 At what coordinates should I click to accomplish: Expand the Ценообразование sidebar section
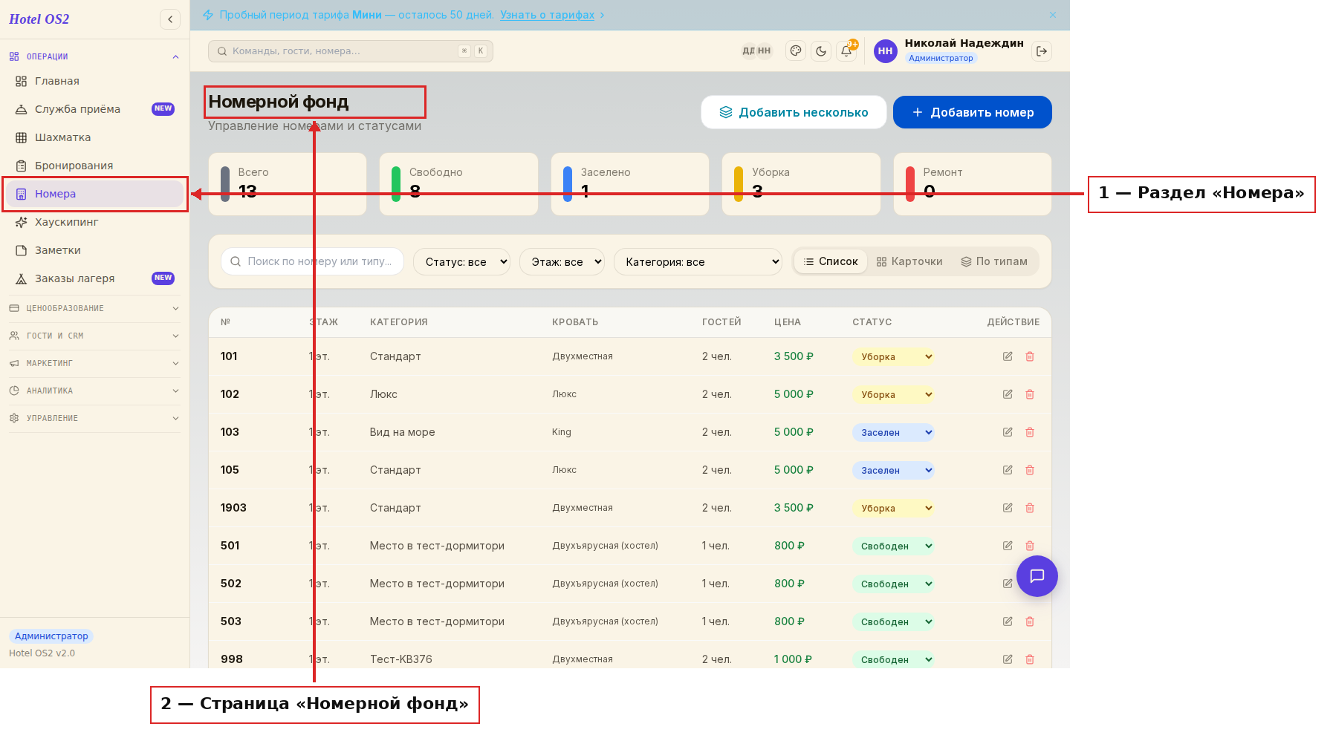pos(94,308)
